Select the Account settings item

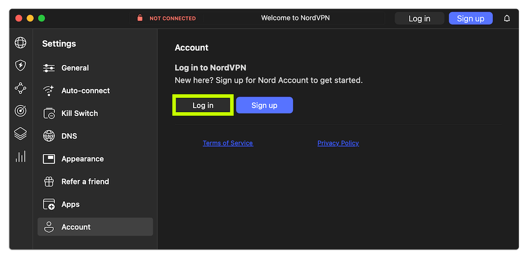tap(95, 227)
